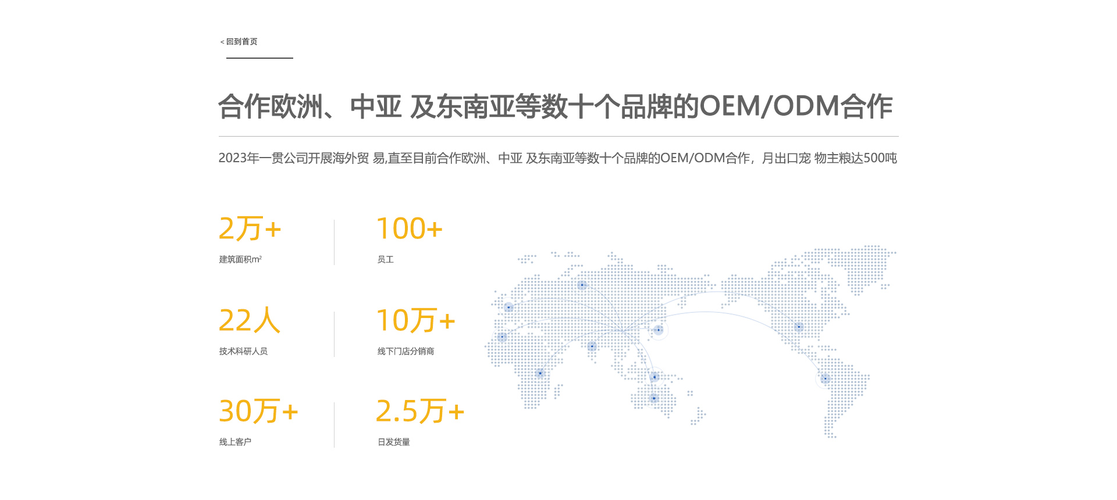
Task: Click the West Africa map marker
Action: click(x=502, y=337)
